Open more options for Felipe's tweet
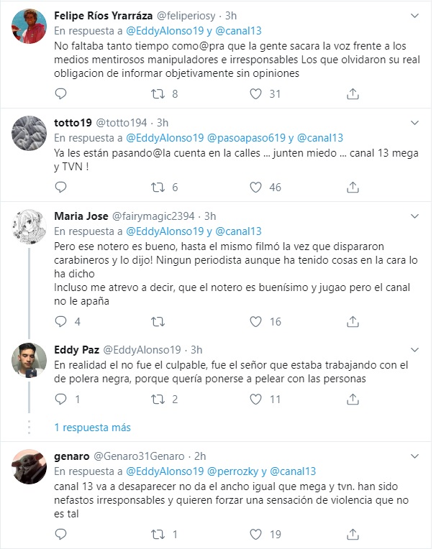Viewport: 436px width, 549px height. point(414,14)
